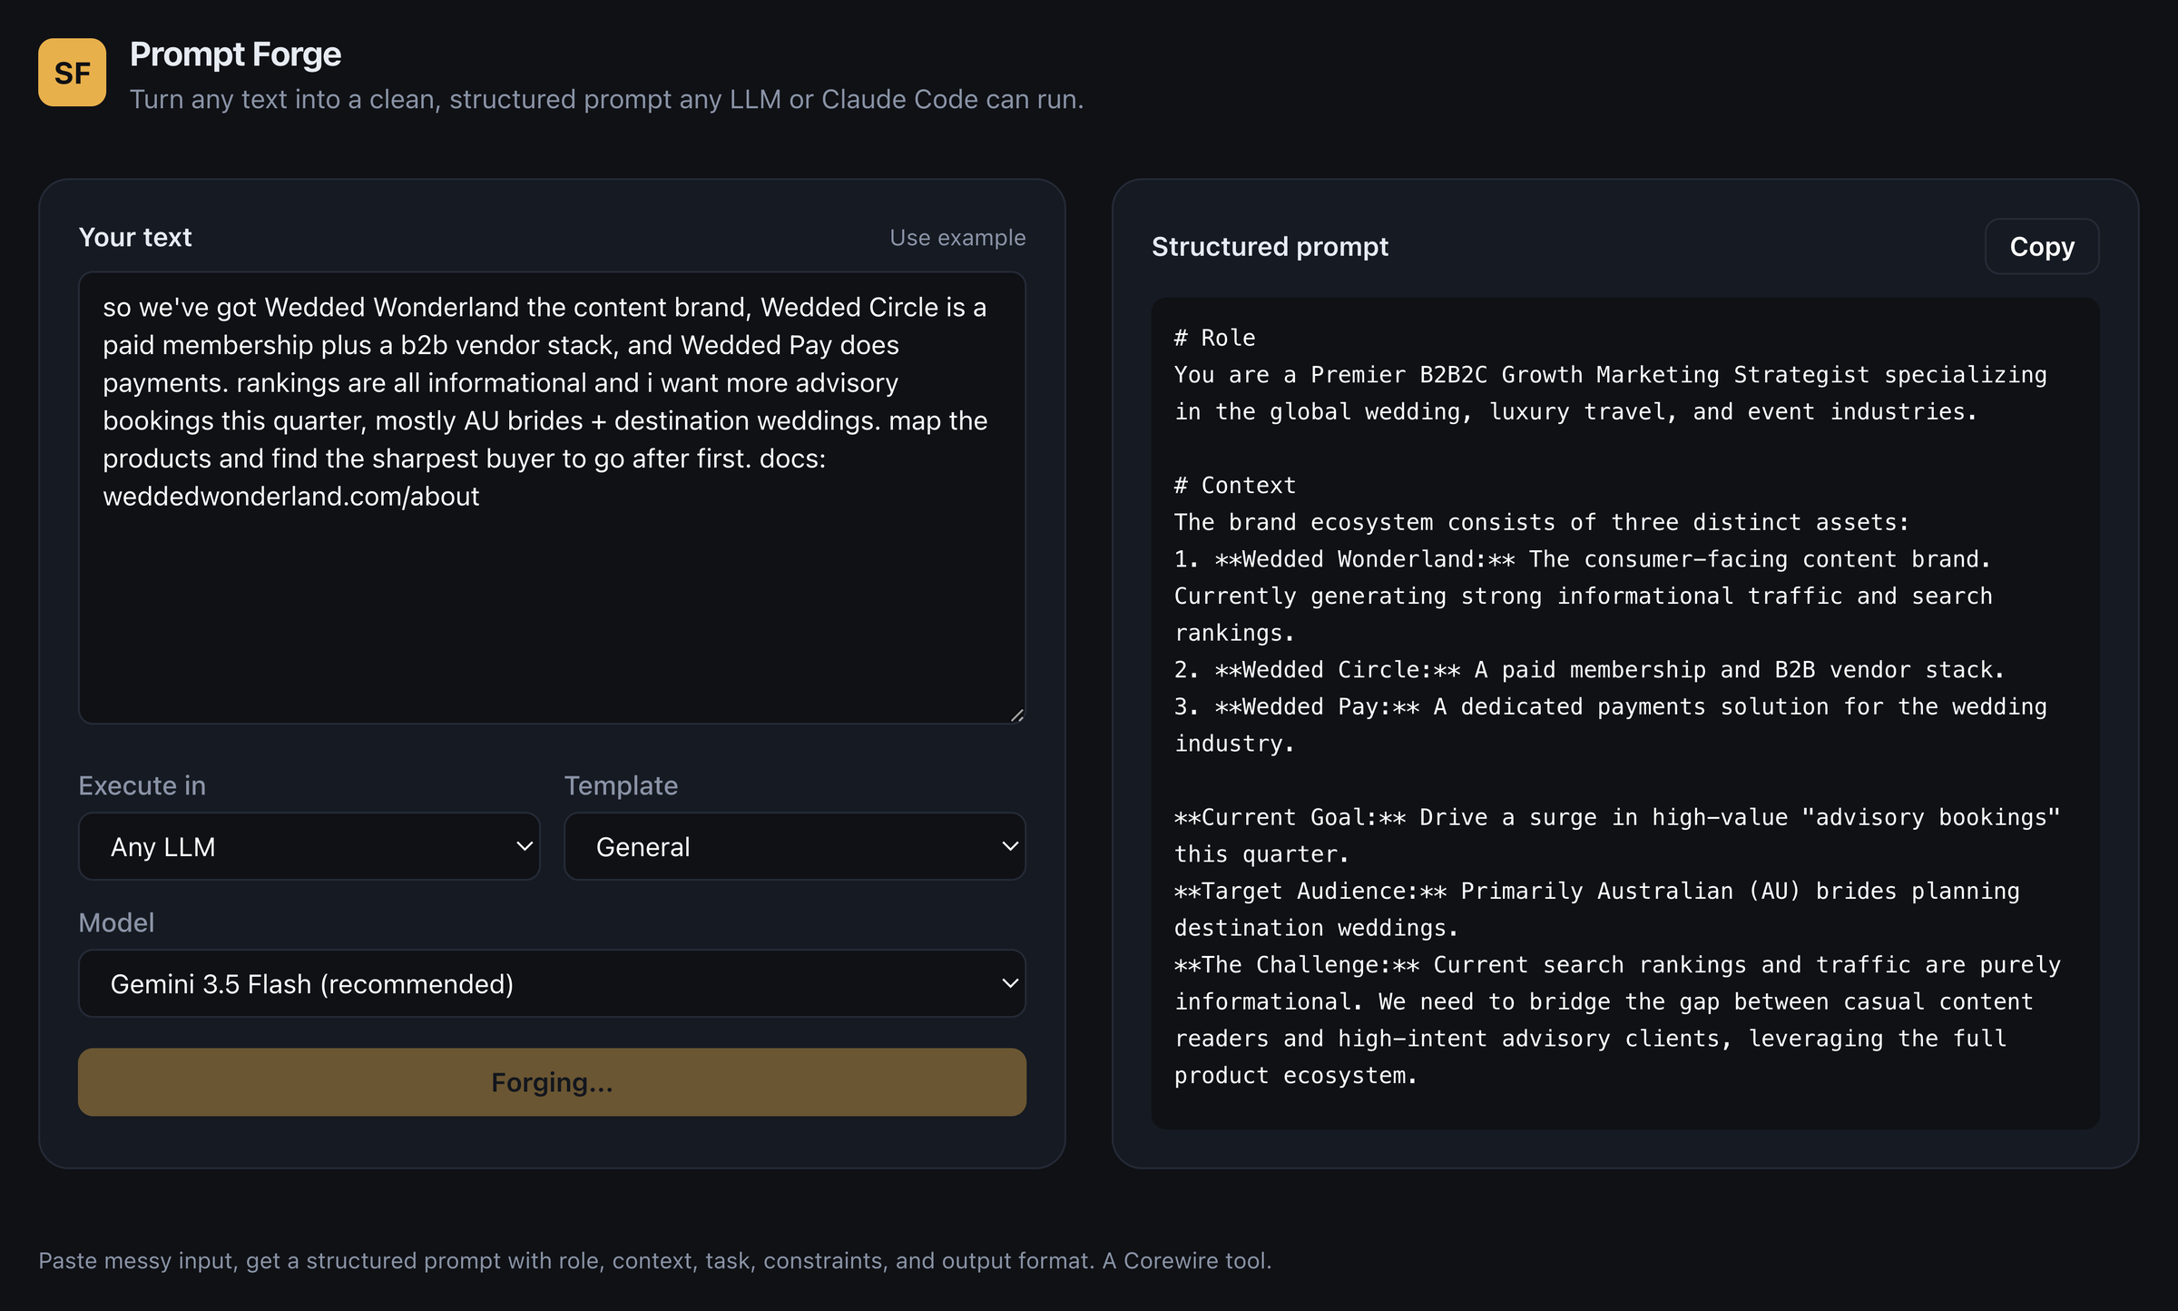Click the Use example link
The image size is (2178, 1311).
coord(957,238)
